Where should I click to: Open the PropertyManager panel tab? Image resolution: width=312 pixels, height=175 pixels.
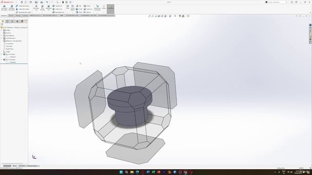[x=8, y=21]
